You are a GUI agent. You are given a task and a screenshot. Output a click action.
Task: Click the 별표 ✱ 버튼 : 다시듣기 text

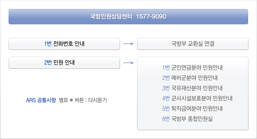pos(83,100)
